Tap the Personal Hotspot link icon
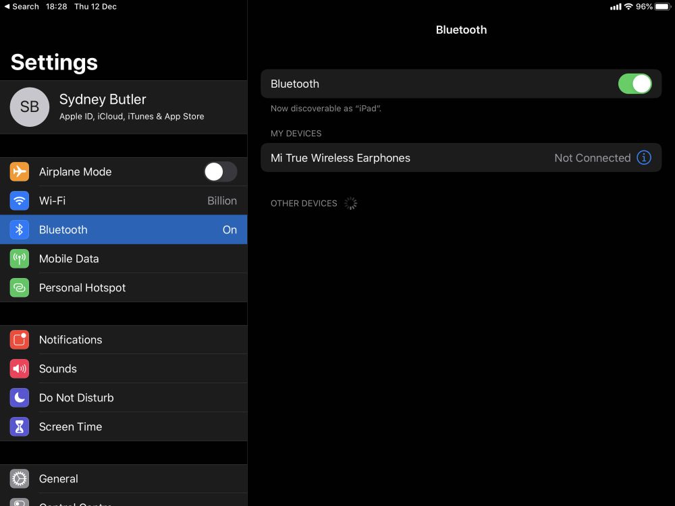The height and width of the screenshot is (506, 675). pos(20,288)
